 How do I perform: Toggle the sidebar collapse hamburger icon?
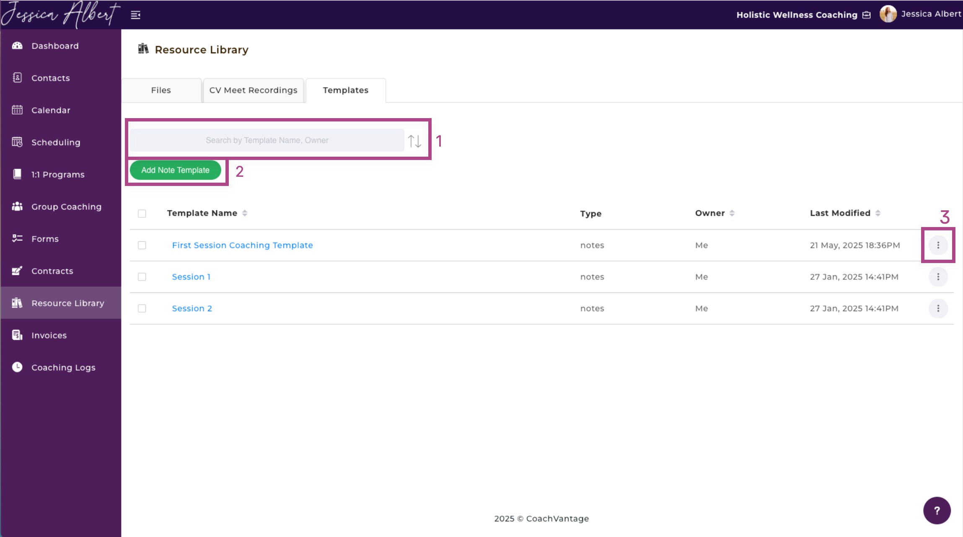coord(135,15)
